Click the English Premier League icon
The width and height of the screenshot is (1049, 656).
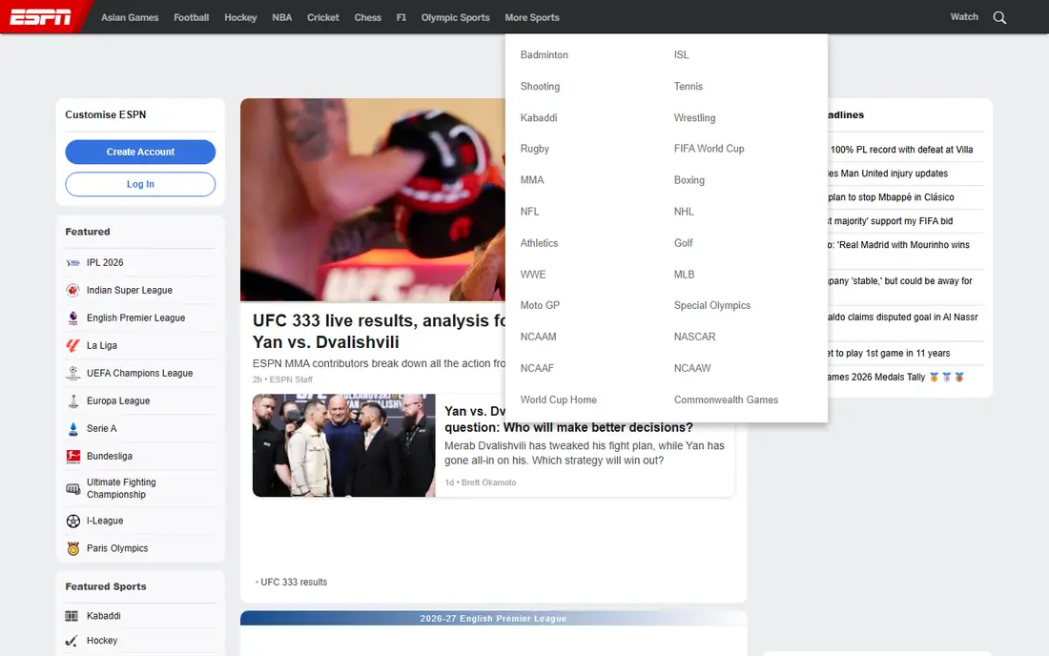tap(72, 318)
